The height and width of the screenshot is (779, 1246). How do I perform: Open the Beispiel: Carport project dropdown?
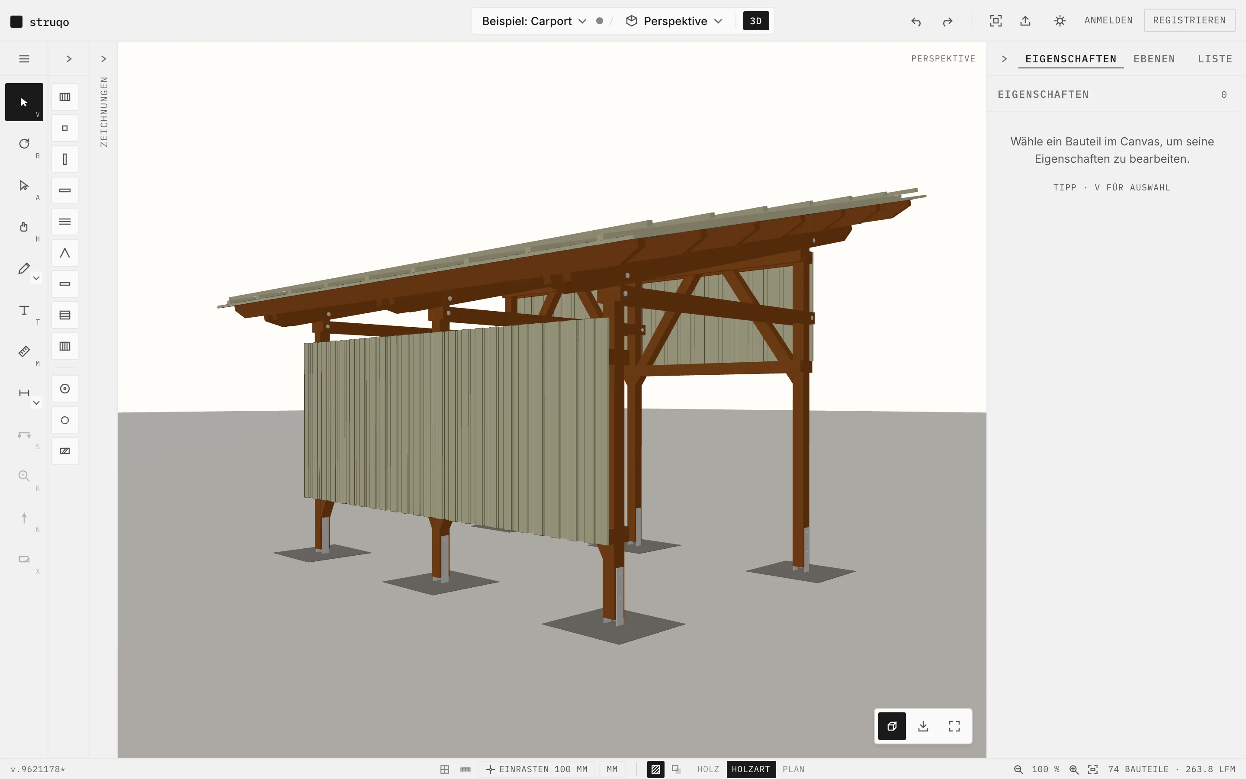click(x=534, y=21)
